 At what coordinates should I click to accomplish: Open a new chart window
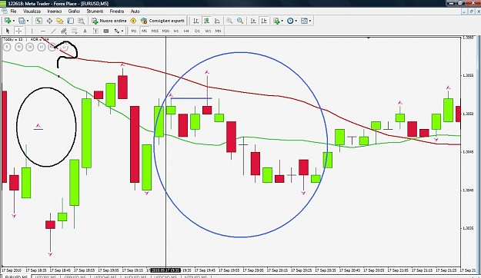8,21
